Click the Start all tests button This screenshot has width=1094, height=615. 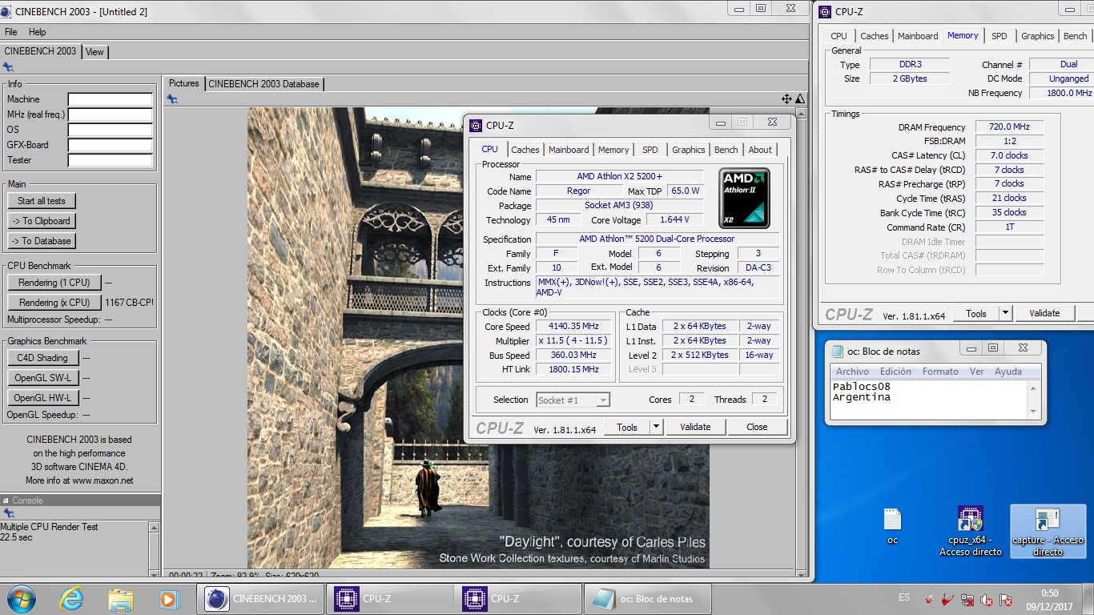pos(42,201)
